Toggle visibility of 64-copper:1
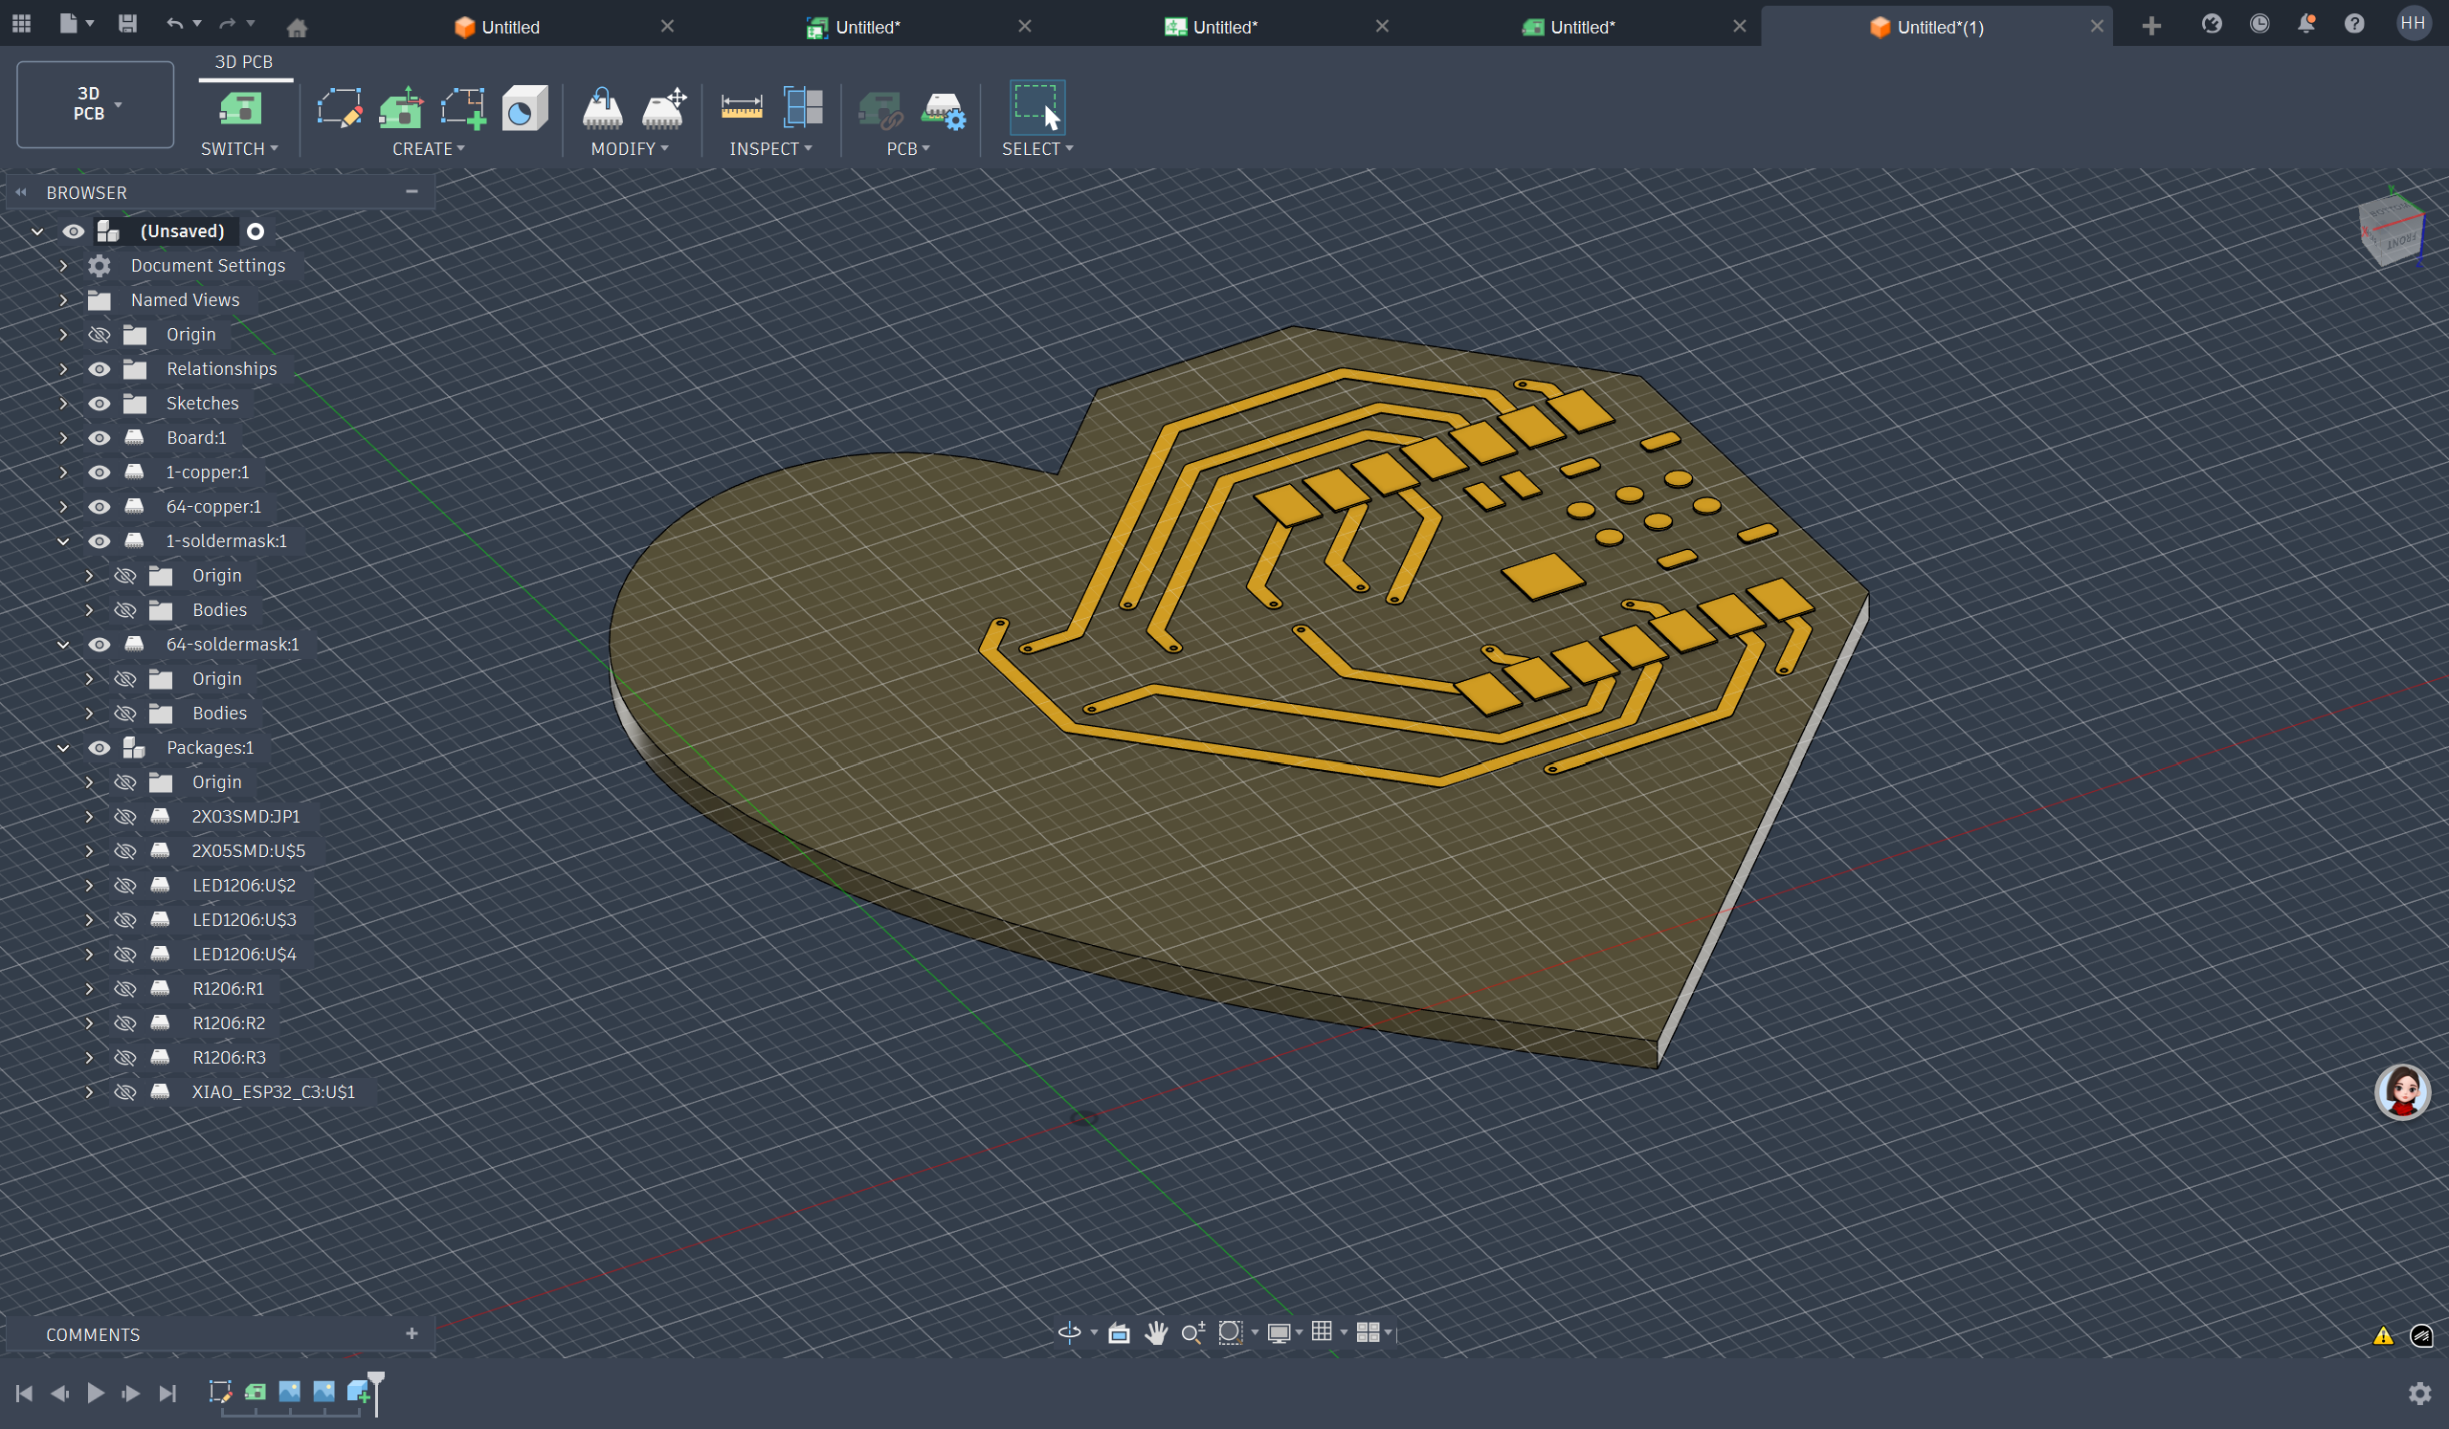The height and width of the screenshot is (1429, 2449). [x=100, y=507]
